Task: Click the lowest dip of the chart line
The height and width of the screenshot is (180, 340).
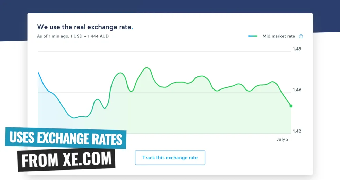Action: (74, 118)
